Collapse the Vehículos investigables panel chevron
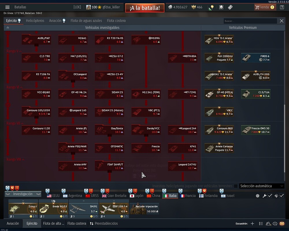The image size is (289, 231). (8, 28)
